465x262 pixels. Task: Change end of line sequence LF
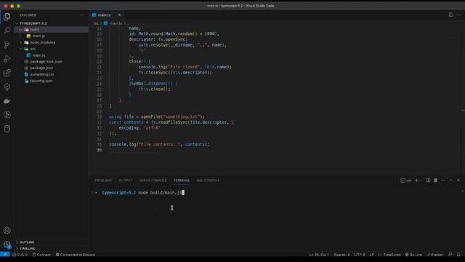click(371, 255)
